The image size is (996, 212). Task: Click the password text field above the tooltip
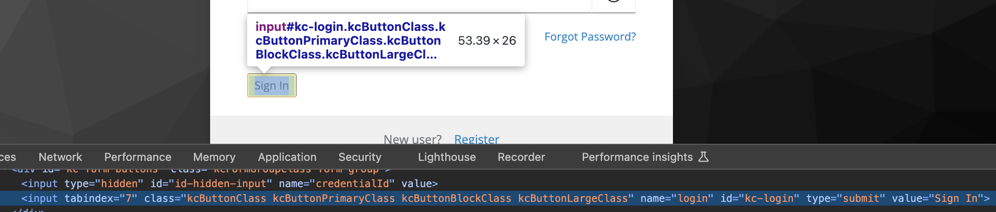[420, 6]
